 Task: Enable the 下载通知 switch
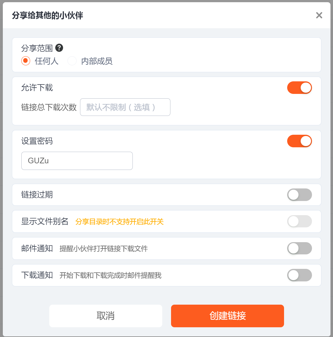(x=299, y=275)
